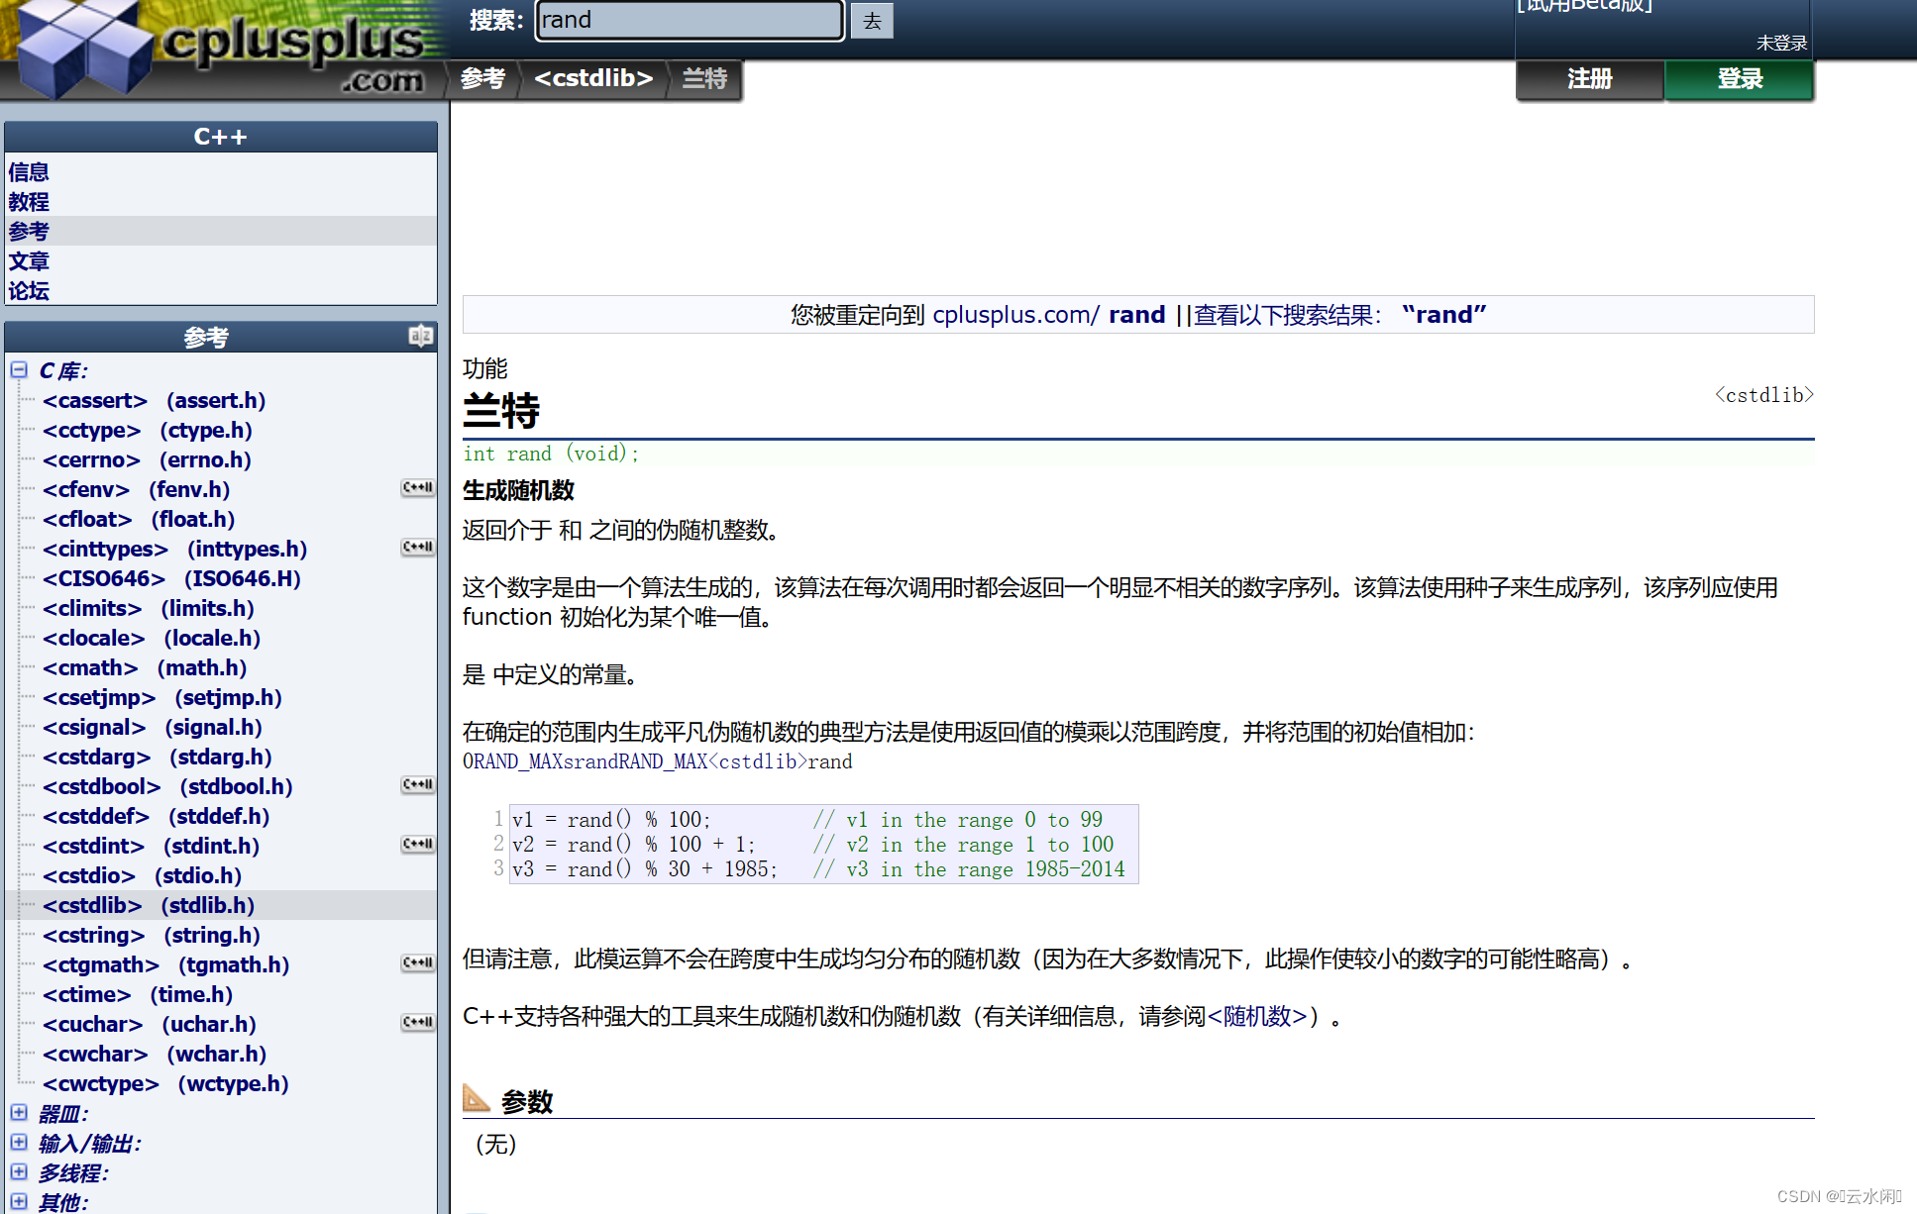Click the C++11 badge beside ctgmath
Screen dimensions: 1917x1214
tap(417, 963)
